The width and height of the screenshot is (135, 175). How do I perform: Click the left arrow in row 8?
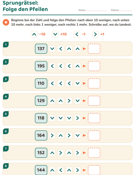tap(61, 170)
